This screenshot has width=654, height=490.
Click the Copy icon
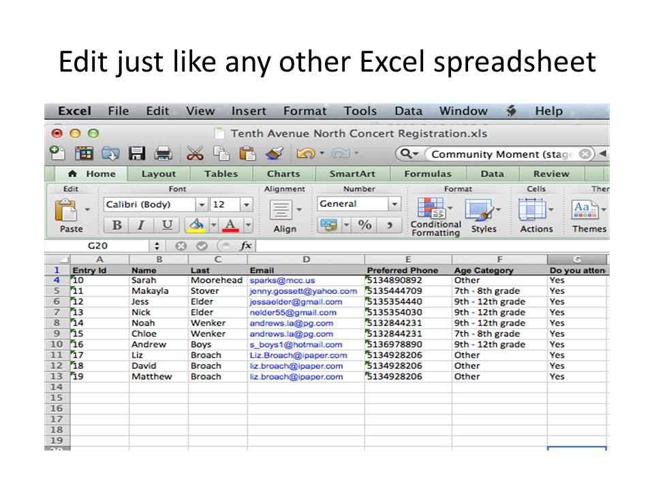coord(221,153)
